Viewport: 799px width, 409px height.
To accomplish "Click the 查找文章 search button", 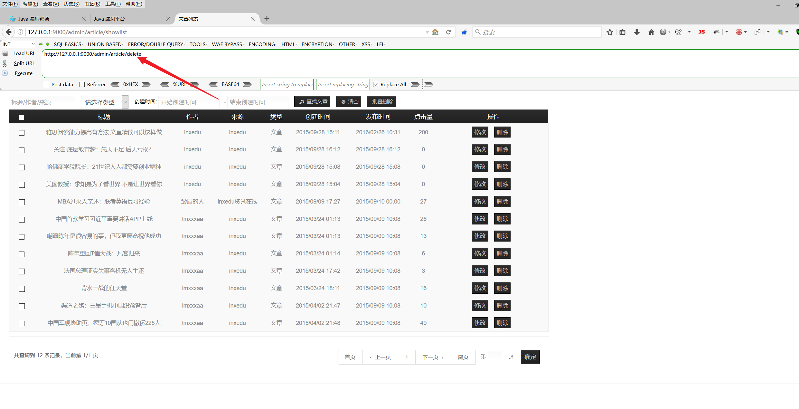I will tap(312, 102).
